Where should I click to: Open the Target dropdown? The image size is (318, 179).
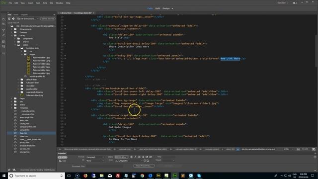tap(169, 161)
